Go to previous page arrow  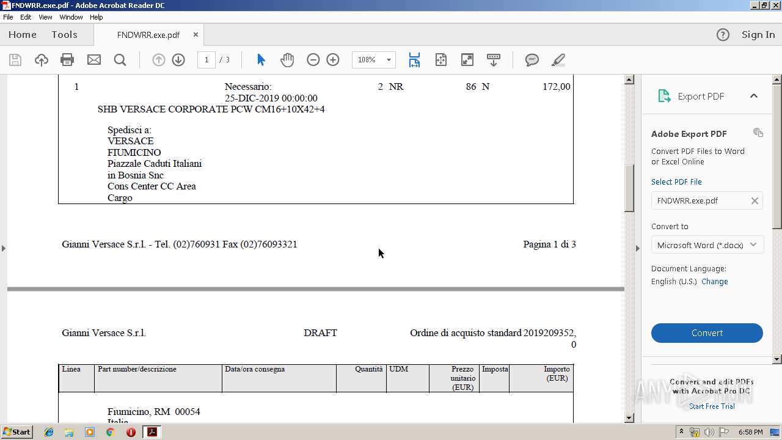pos(159,60)
